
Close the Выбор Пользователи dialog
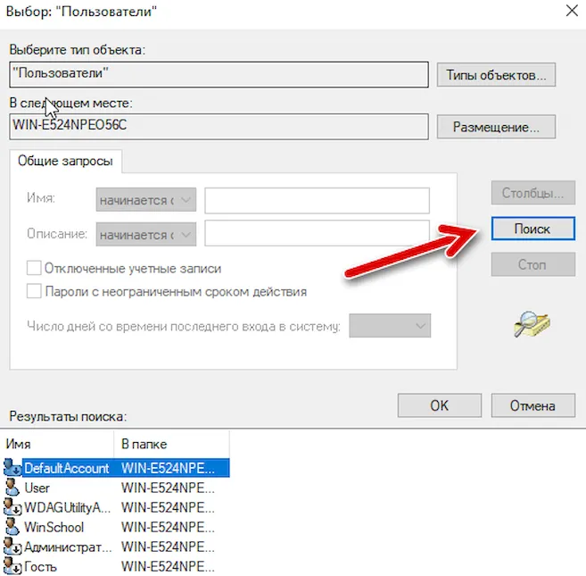point(572,11)
